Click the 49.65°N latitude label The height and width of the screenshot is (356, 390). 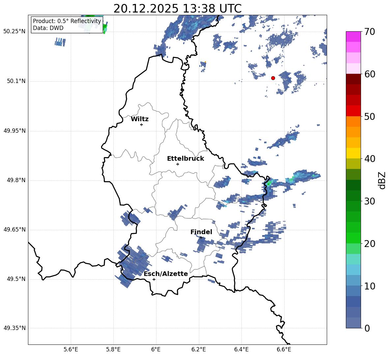[14, 229]
